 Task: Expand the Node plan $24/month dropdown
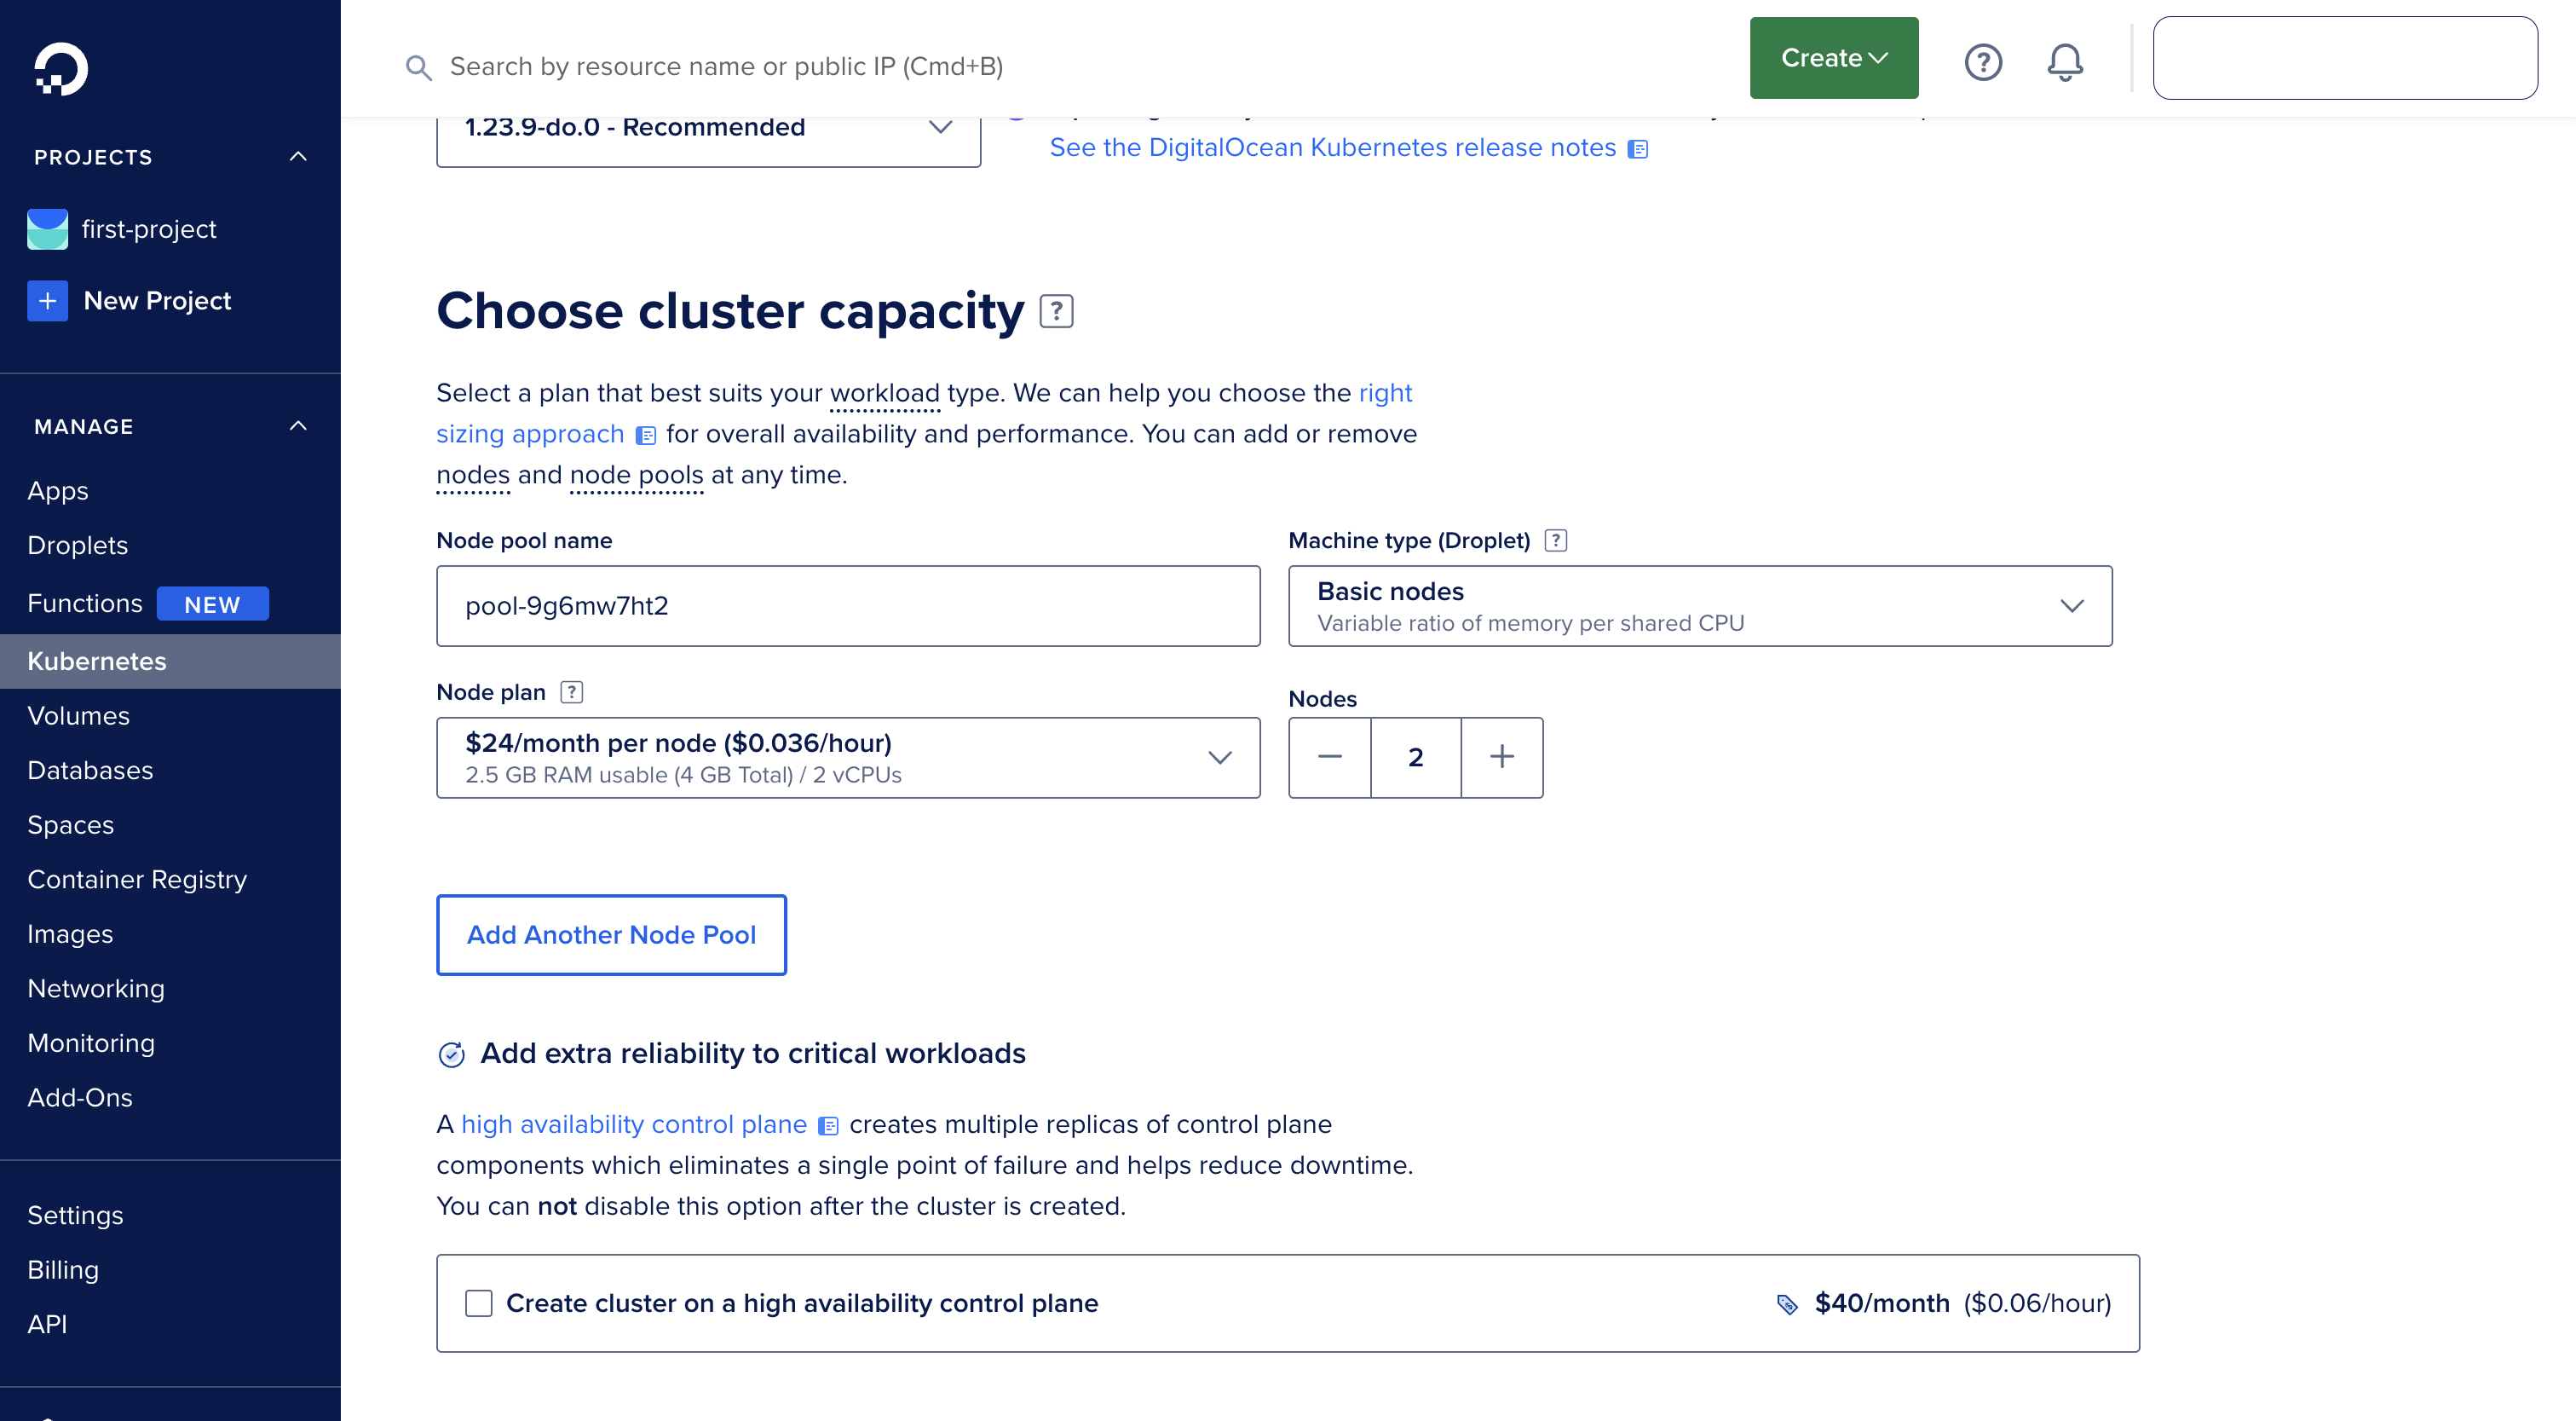(847, 757)
